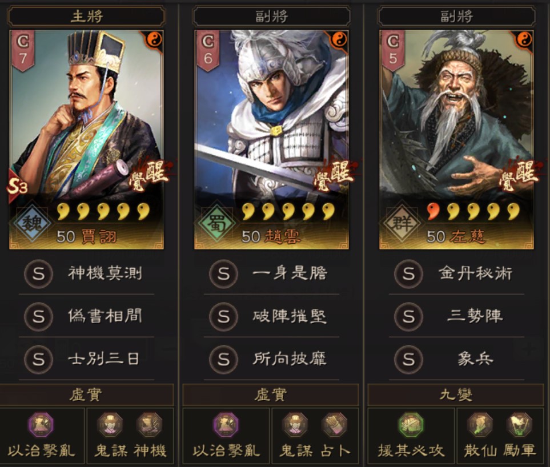550x467 pixels.
Task: Click the 占卜 trait icon under 趙雲
Action: point(335,425)
